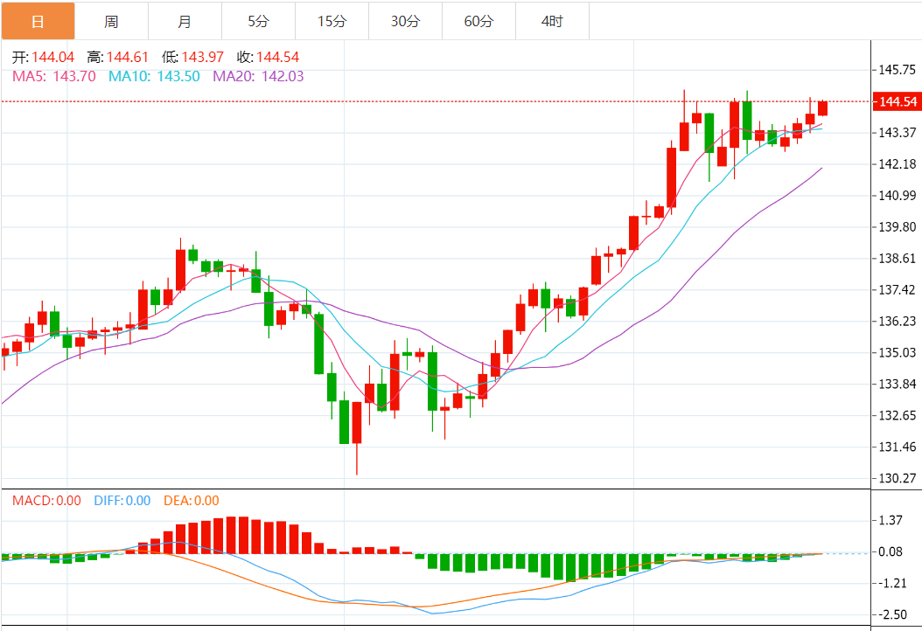
Task: Click the 137.42 price axis label
Action: 898,289
